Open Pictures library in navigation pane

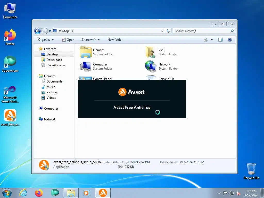point(52,92)
